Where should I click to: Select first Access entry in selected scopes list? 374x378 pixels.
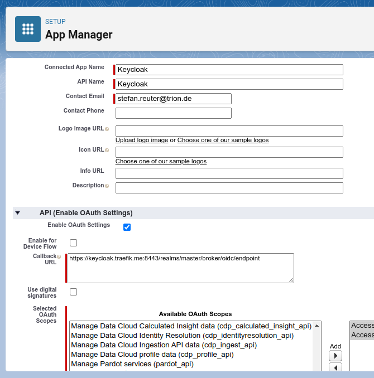(362, 326)
